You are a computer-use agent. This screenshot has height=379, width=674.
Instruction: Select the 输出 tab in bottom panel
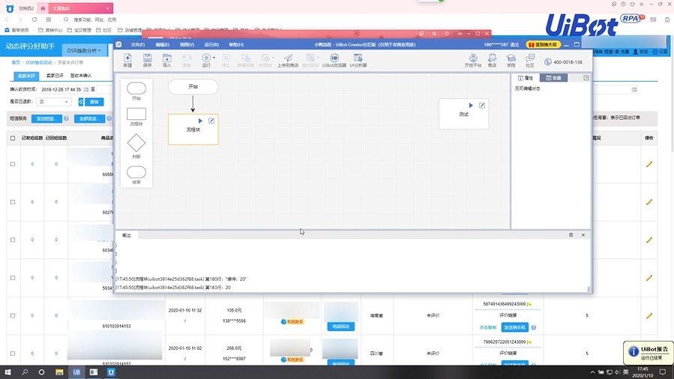(127, 235)
